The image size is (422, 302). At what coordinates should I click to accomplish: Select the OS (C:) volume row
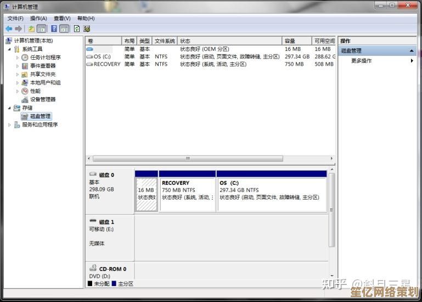pos(211,56)
